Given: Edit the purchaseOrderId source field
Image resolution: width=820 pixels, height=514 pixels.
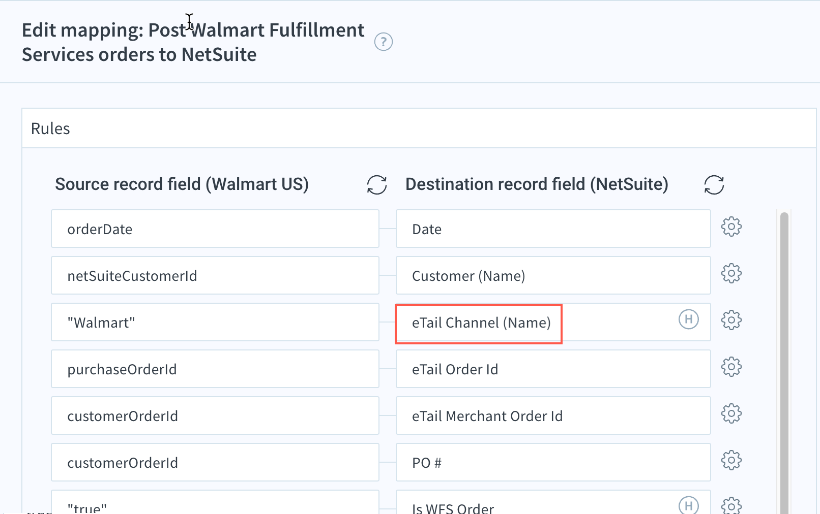Looking at the screenshot, I should (x=215, y=369).
